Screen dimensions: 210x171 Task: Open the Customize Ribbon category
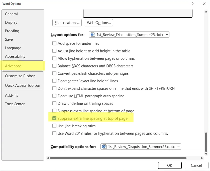tap(20, 76)
